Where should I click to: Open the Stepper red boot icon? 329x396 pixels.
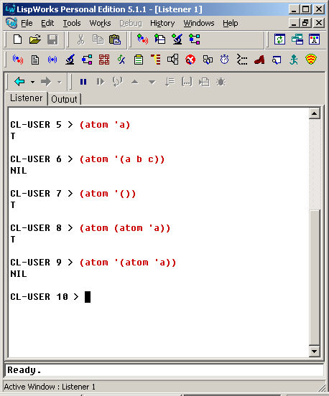pyautogui.click(x=259, y=60)
